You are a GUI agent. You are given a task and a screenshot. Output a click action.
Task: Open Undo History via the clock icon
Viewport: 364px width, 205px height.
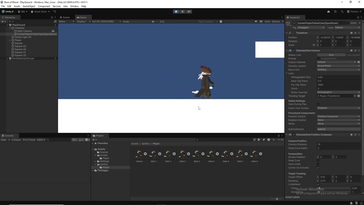coord(335,11)
